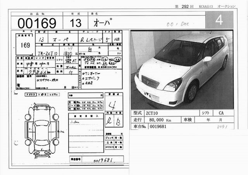Click the circled CD equipment option
248x175 pixels.
tap(104, 60)
